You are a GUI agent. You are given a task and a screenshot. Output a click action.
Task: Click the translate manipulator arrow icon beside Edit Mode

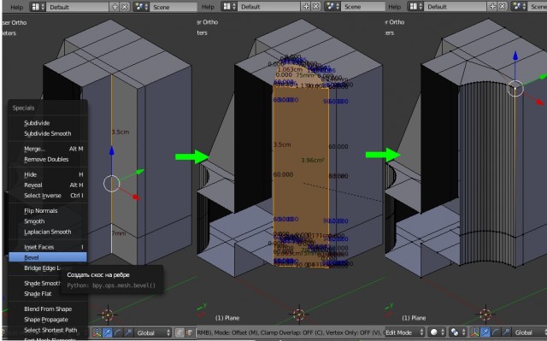pos(485,332)
